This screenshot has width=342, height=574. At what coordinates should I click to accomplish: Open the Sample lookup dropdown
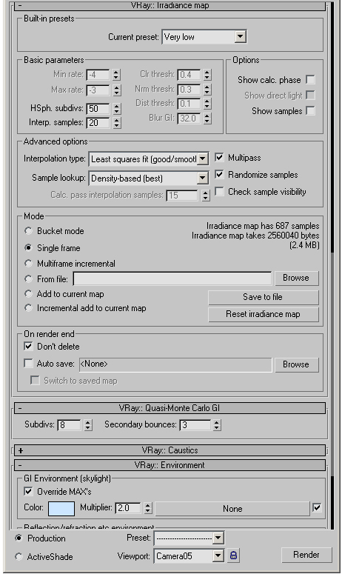(149, 178)
